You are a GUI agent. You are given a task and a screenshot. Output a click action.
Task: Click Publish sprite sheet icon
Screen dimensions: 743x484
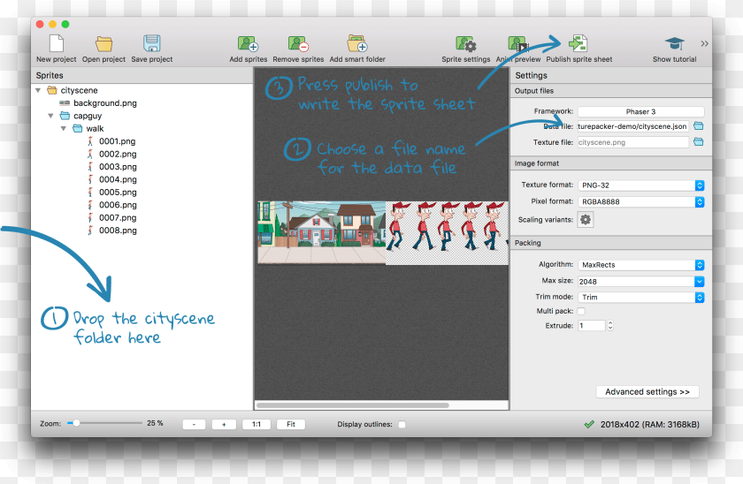coord(578,43)
